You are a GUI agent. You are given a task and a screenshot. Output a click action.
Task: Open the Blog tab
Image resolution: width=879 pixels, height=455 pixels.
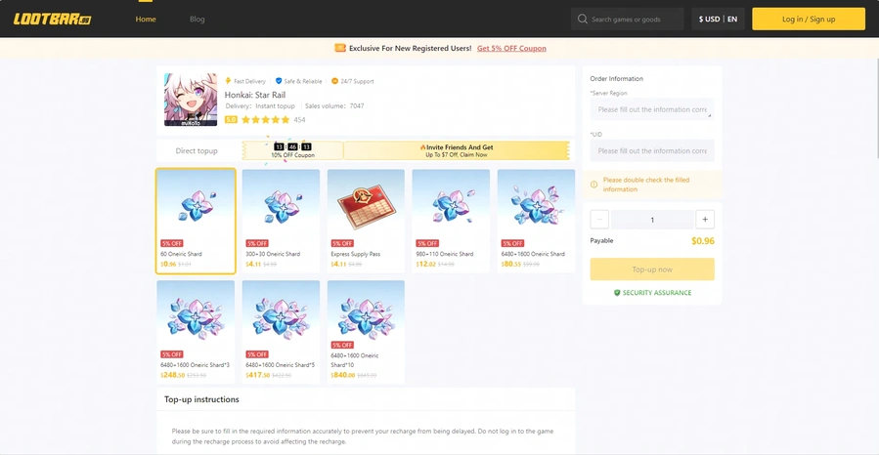point(198,19)
